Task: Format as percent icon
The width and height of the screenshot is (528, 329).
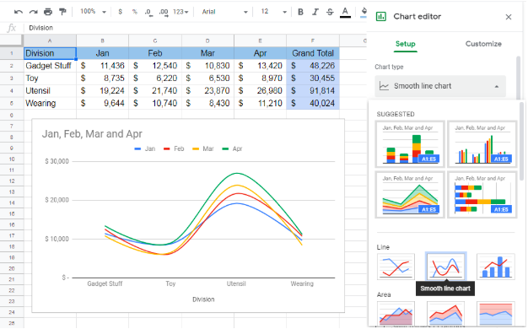Action: click(x=135, y=12)
